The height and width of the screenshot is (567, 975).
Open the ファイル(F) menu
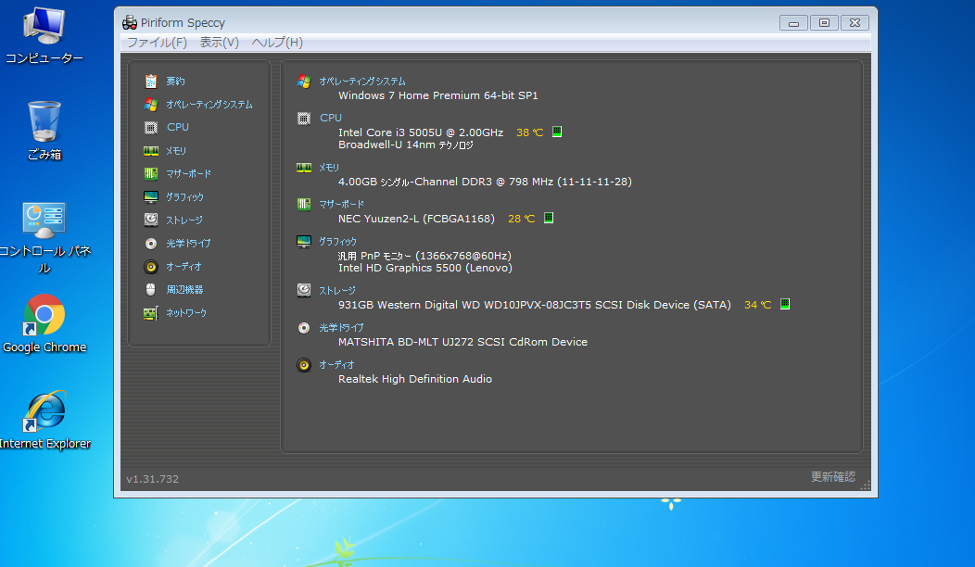(x=157, y=43)
